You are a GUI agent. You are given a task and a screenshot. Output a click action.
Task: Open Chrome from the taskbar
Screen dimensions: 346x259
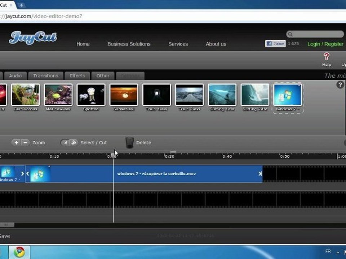(x=19, y=252)
